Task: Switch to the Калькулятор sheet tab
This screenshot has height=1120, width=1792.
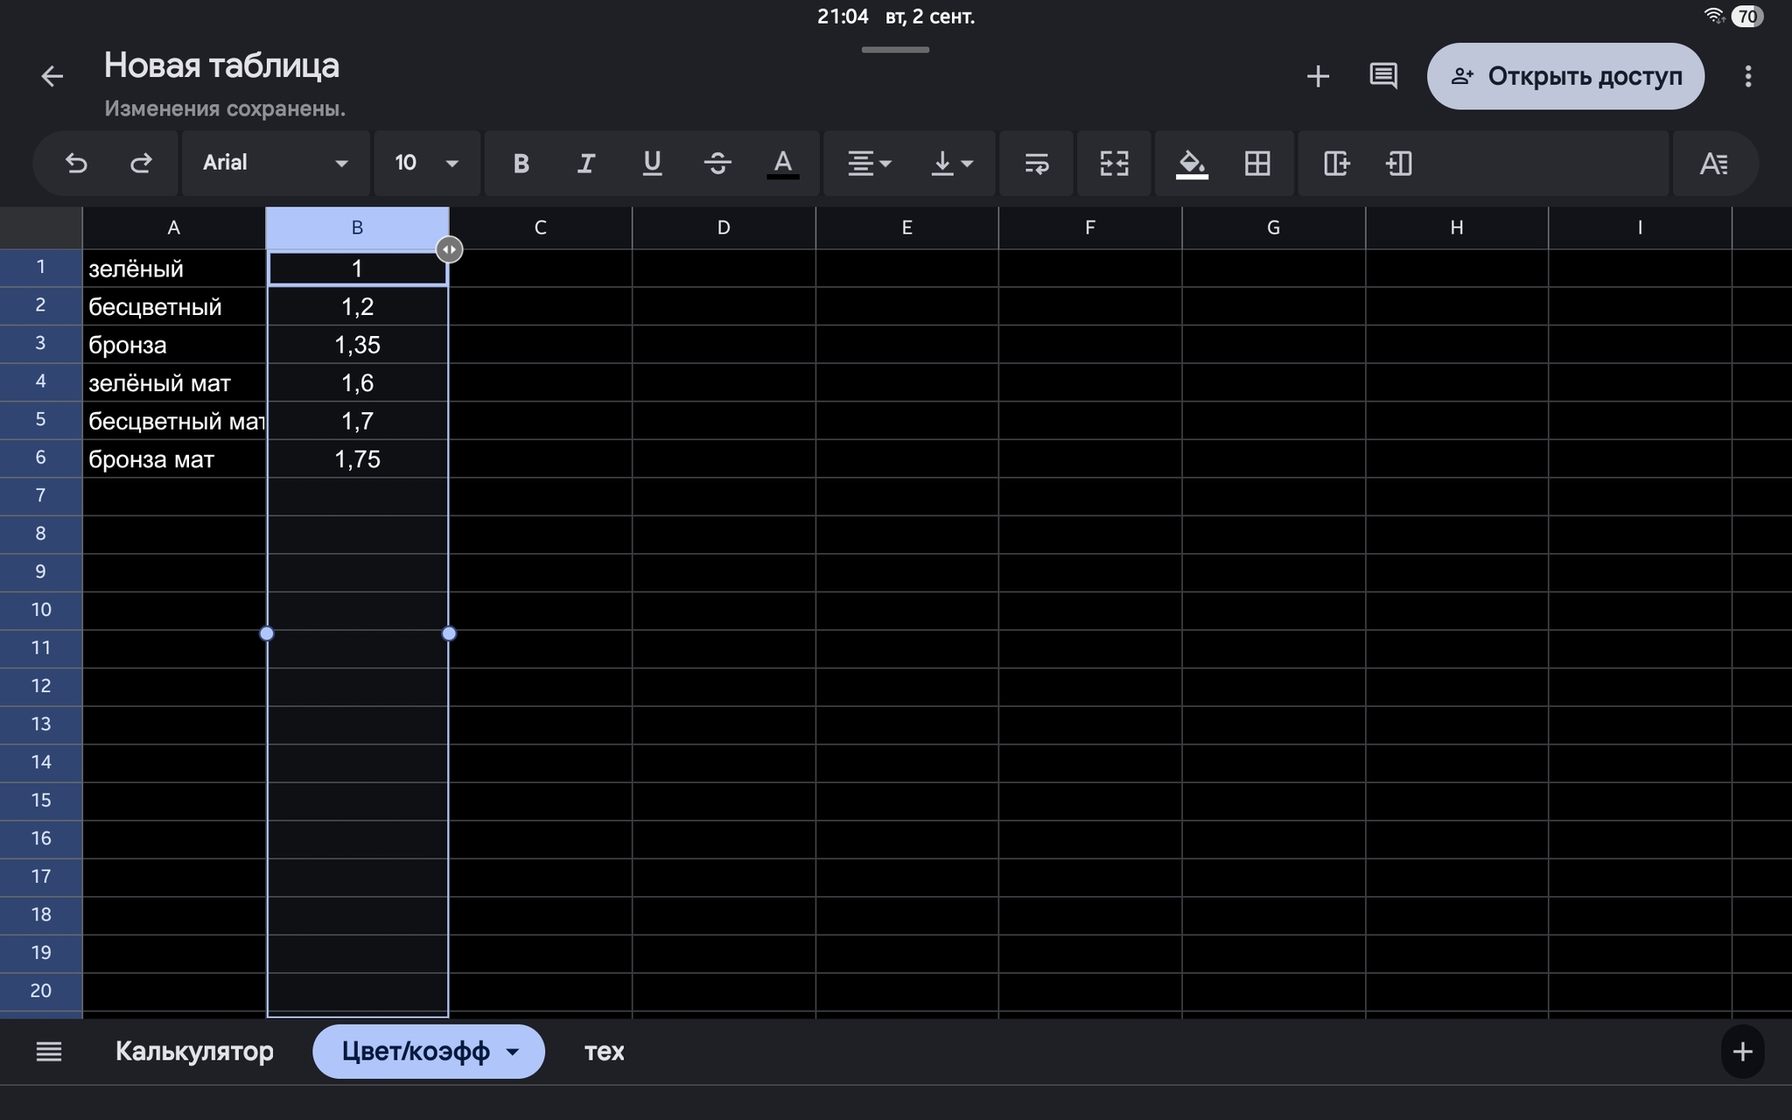Action: tap(194, 1051)
